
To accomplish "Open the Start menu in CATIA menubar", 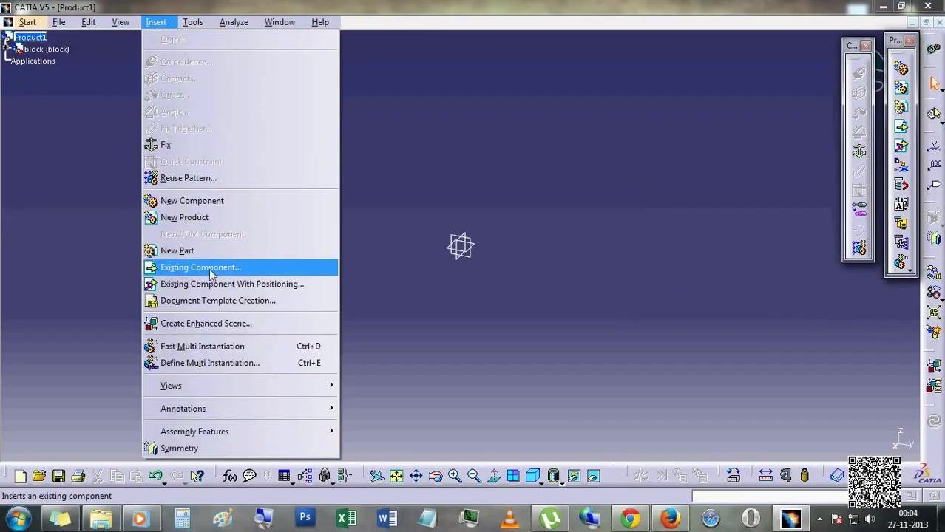I will tap(27, 22).
